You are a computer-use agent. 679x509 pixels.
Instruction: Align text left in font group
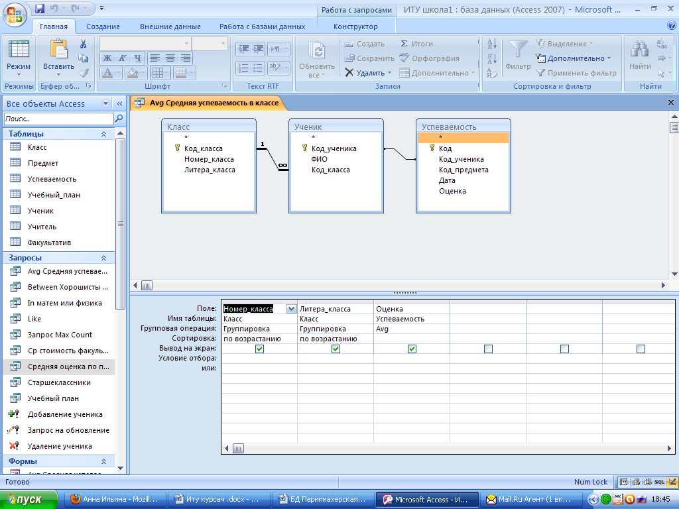(x=155, y=58)
